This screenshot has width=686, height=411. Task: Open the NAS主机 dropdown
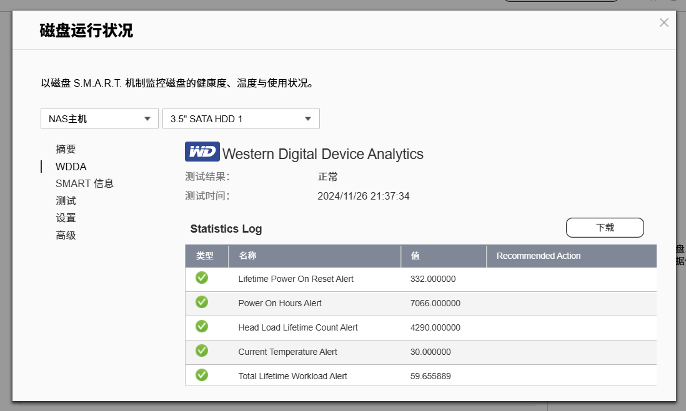(99, 118)
